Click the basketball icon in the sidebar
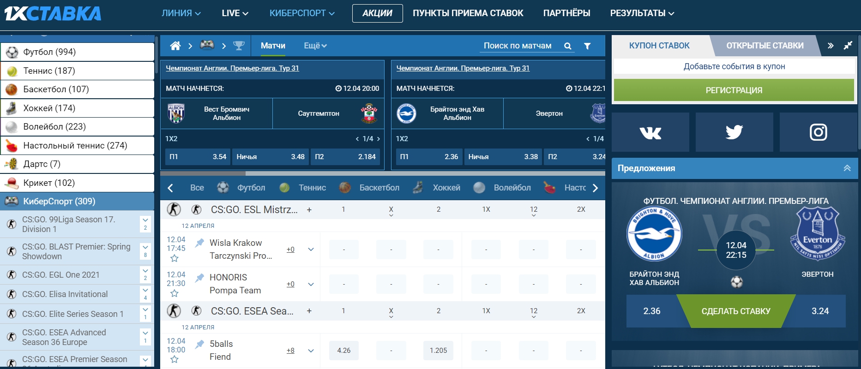 pyautogui.click(x=12, y=89)
